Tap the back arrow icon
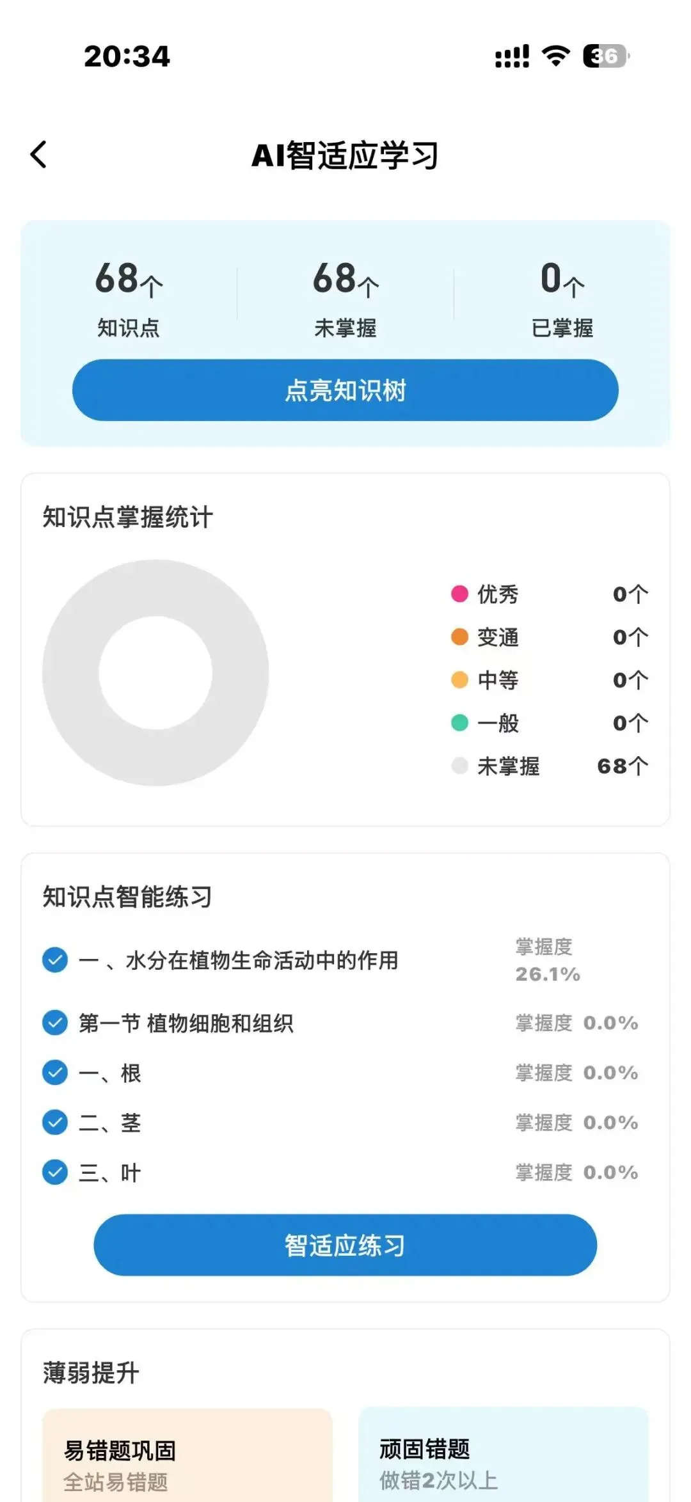The height and width of the screenshot is (1502, 691). pyautogui.click(x=38, y=155)
